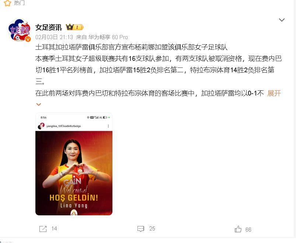Open the Lina Yang welcome image
The width and height of the screenshot is (296, 243).
[74, 164]
